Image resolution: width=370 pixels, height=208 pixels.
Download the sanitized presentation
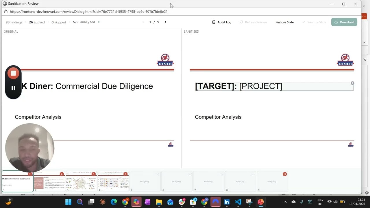click(344, 22)
